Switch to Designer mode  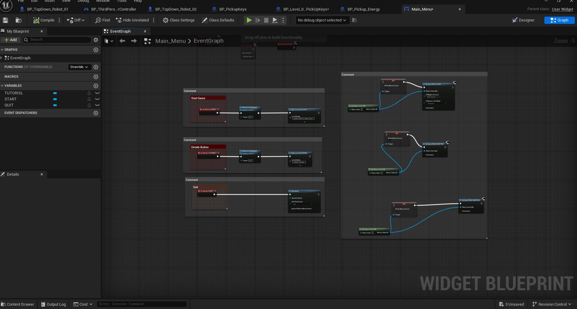(523, 20)
